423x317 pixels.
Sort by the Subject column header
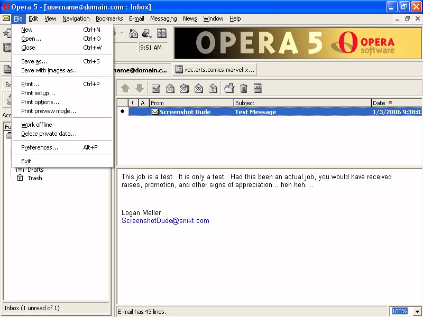coord(302,102)
